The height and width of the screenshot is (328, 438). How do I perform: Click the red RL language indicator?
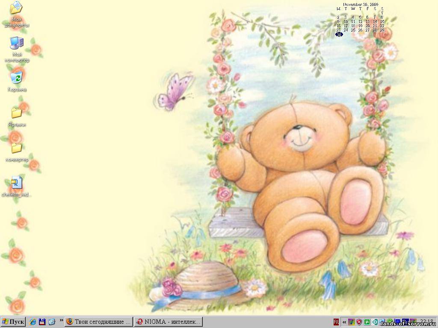[x=336, y=322]
